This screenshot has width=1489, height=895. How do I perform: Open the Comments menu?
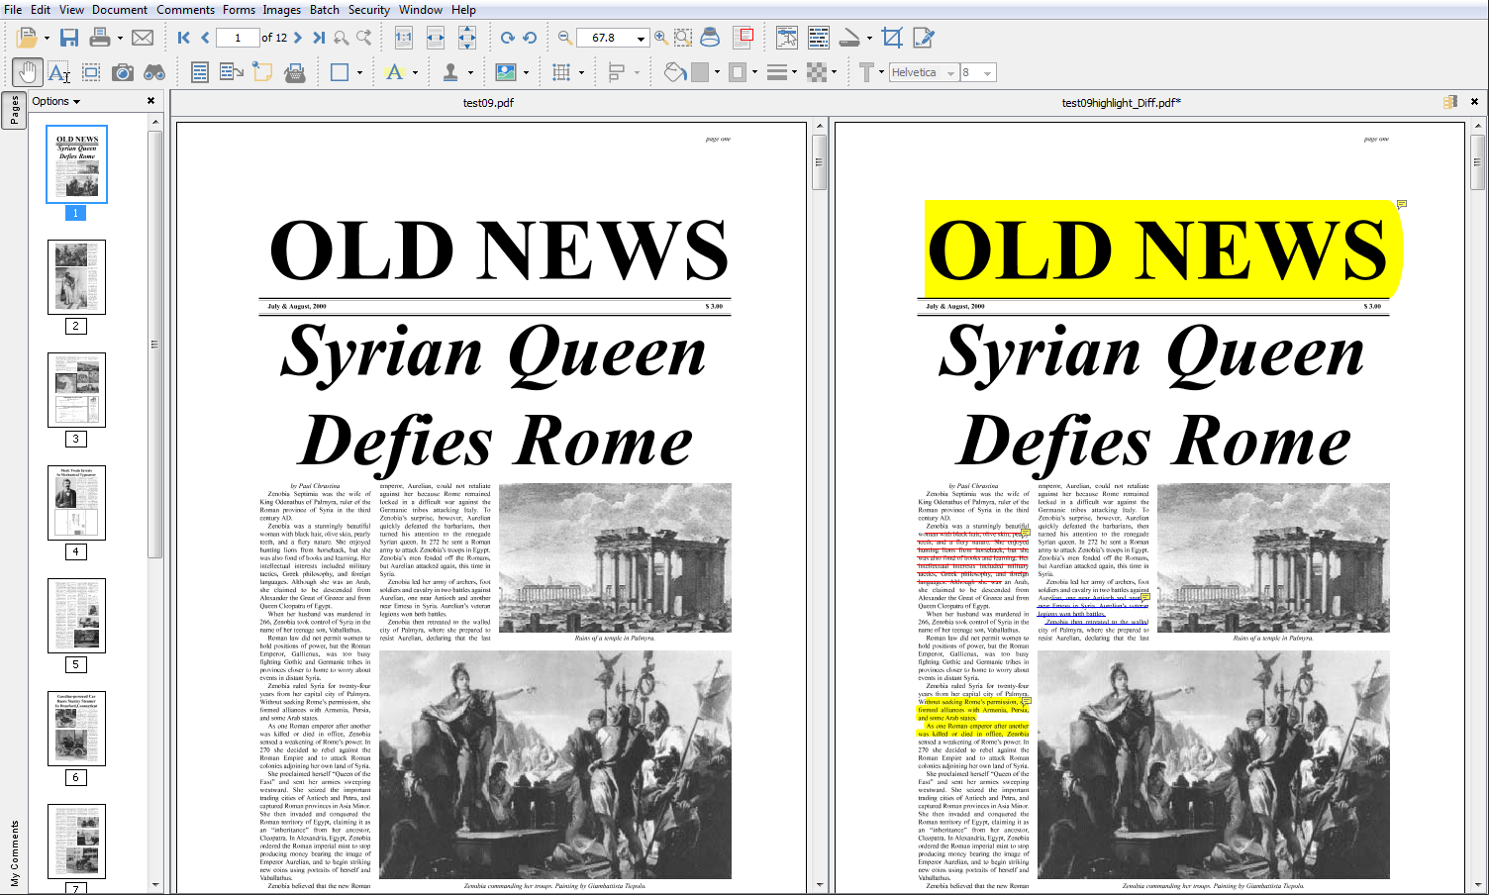(185, 9)
